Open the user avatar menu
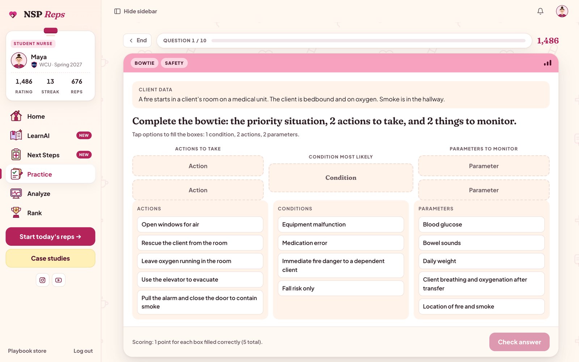Image resolution: width=579 pixels, height=362 pixels. click(x=562, y=11)
